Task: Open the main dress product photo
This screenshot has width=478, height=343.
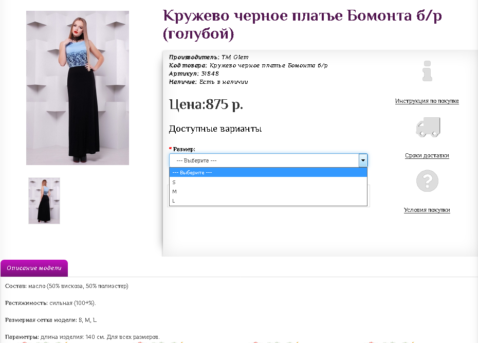Action: click(x=78, y=88)
